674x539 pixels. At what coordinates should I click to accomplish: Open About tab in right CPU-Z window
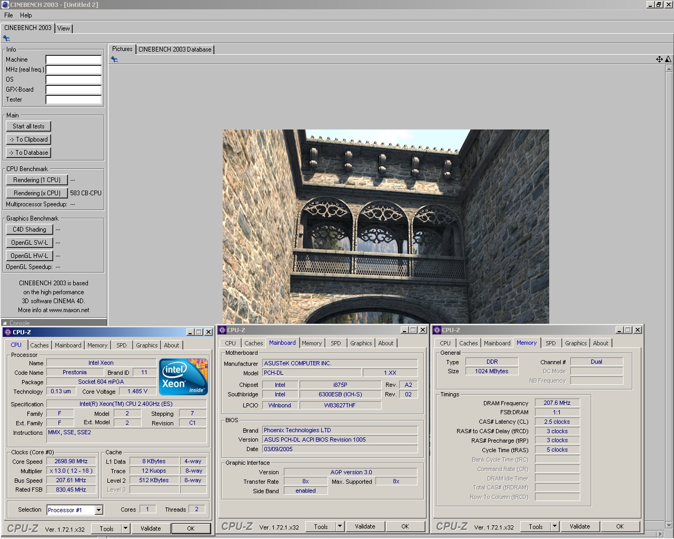pos(601,343)
